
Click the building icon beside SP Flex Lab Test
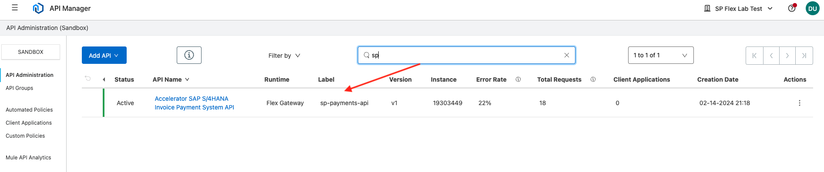click(x=707, y=8)
